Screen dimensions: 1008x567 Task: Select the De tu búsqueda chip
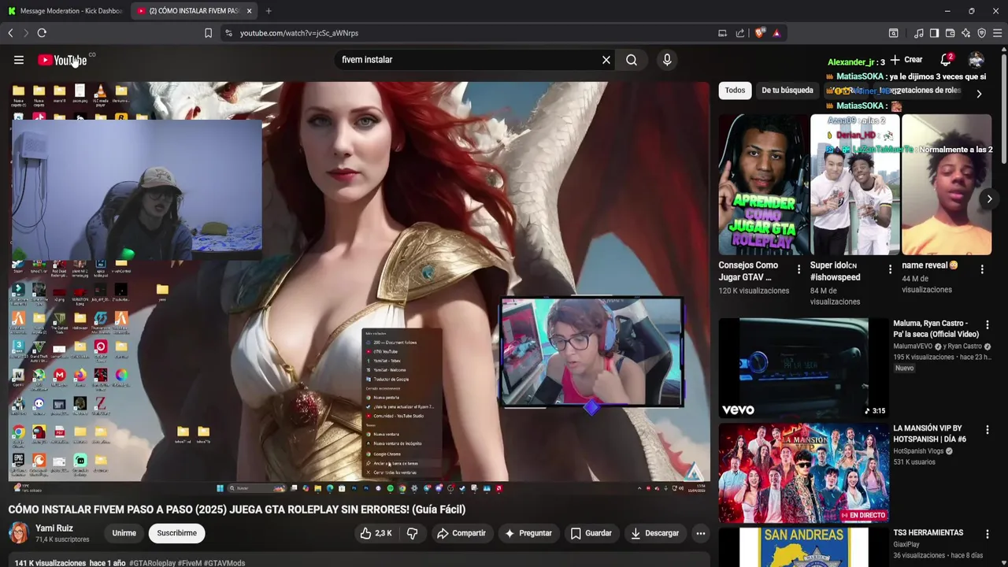pos(787,91)
